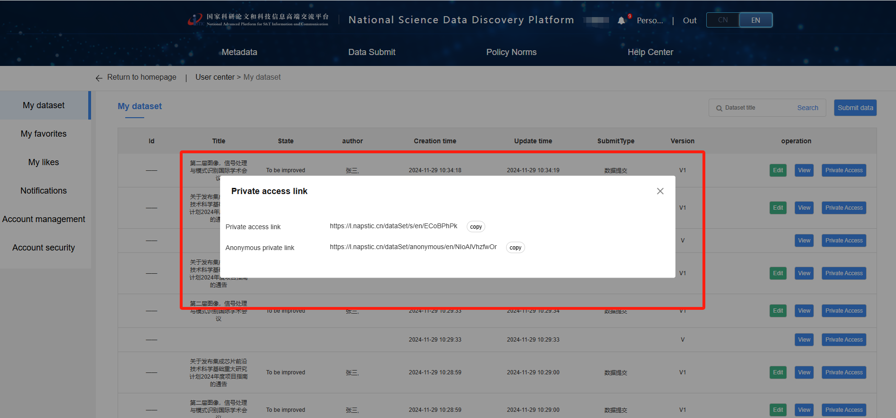Close the Private access link dialog
The width and height of the screenshot is (896, 418).
(x=660, y=191)
